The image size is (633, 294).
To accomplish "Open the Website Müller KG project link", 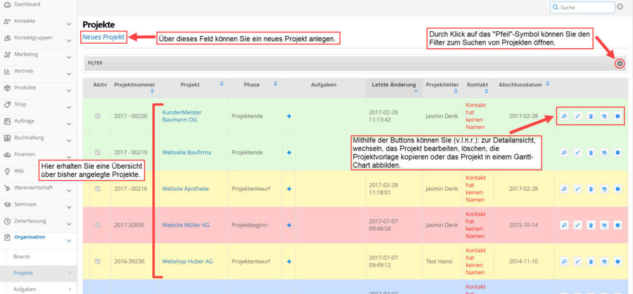I will (x=186, y=225).
